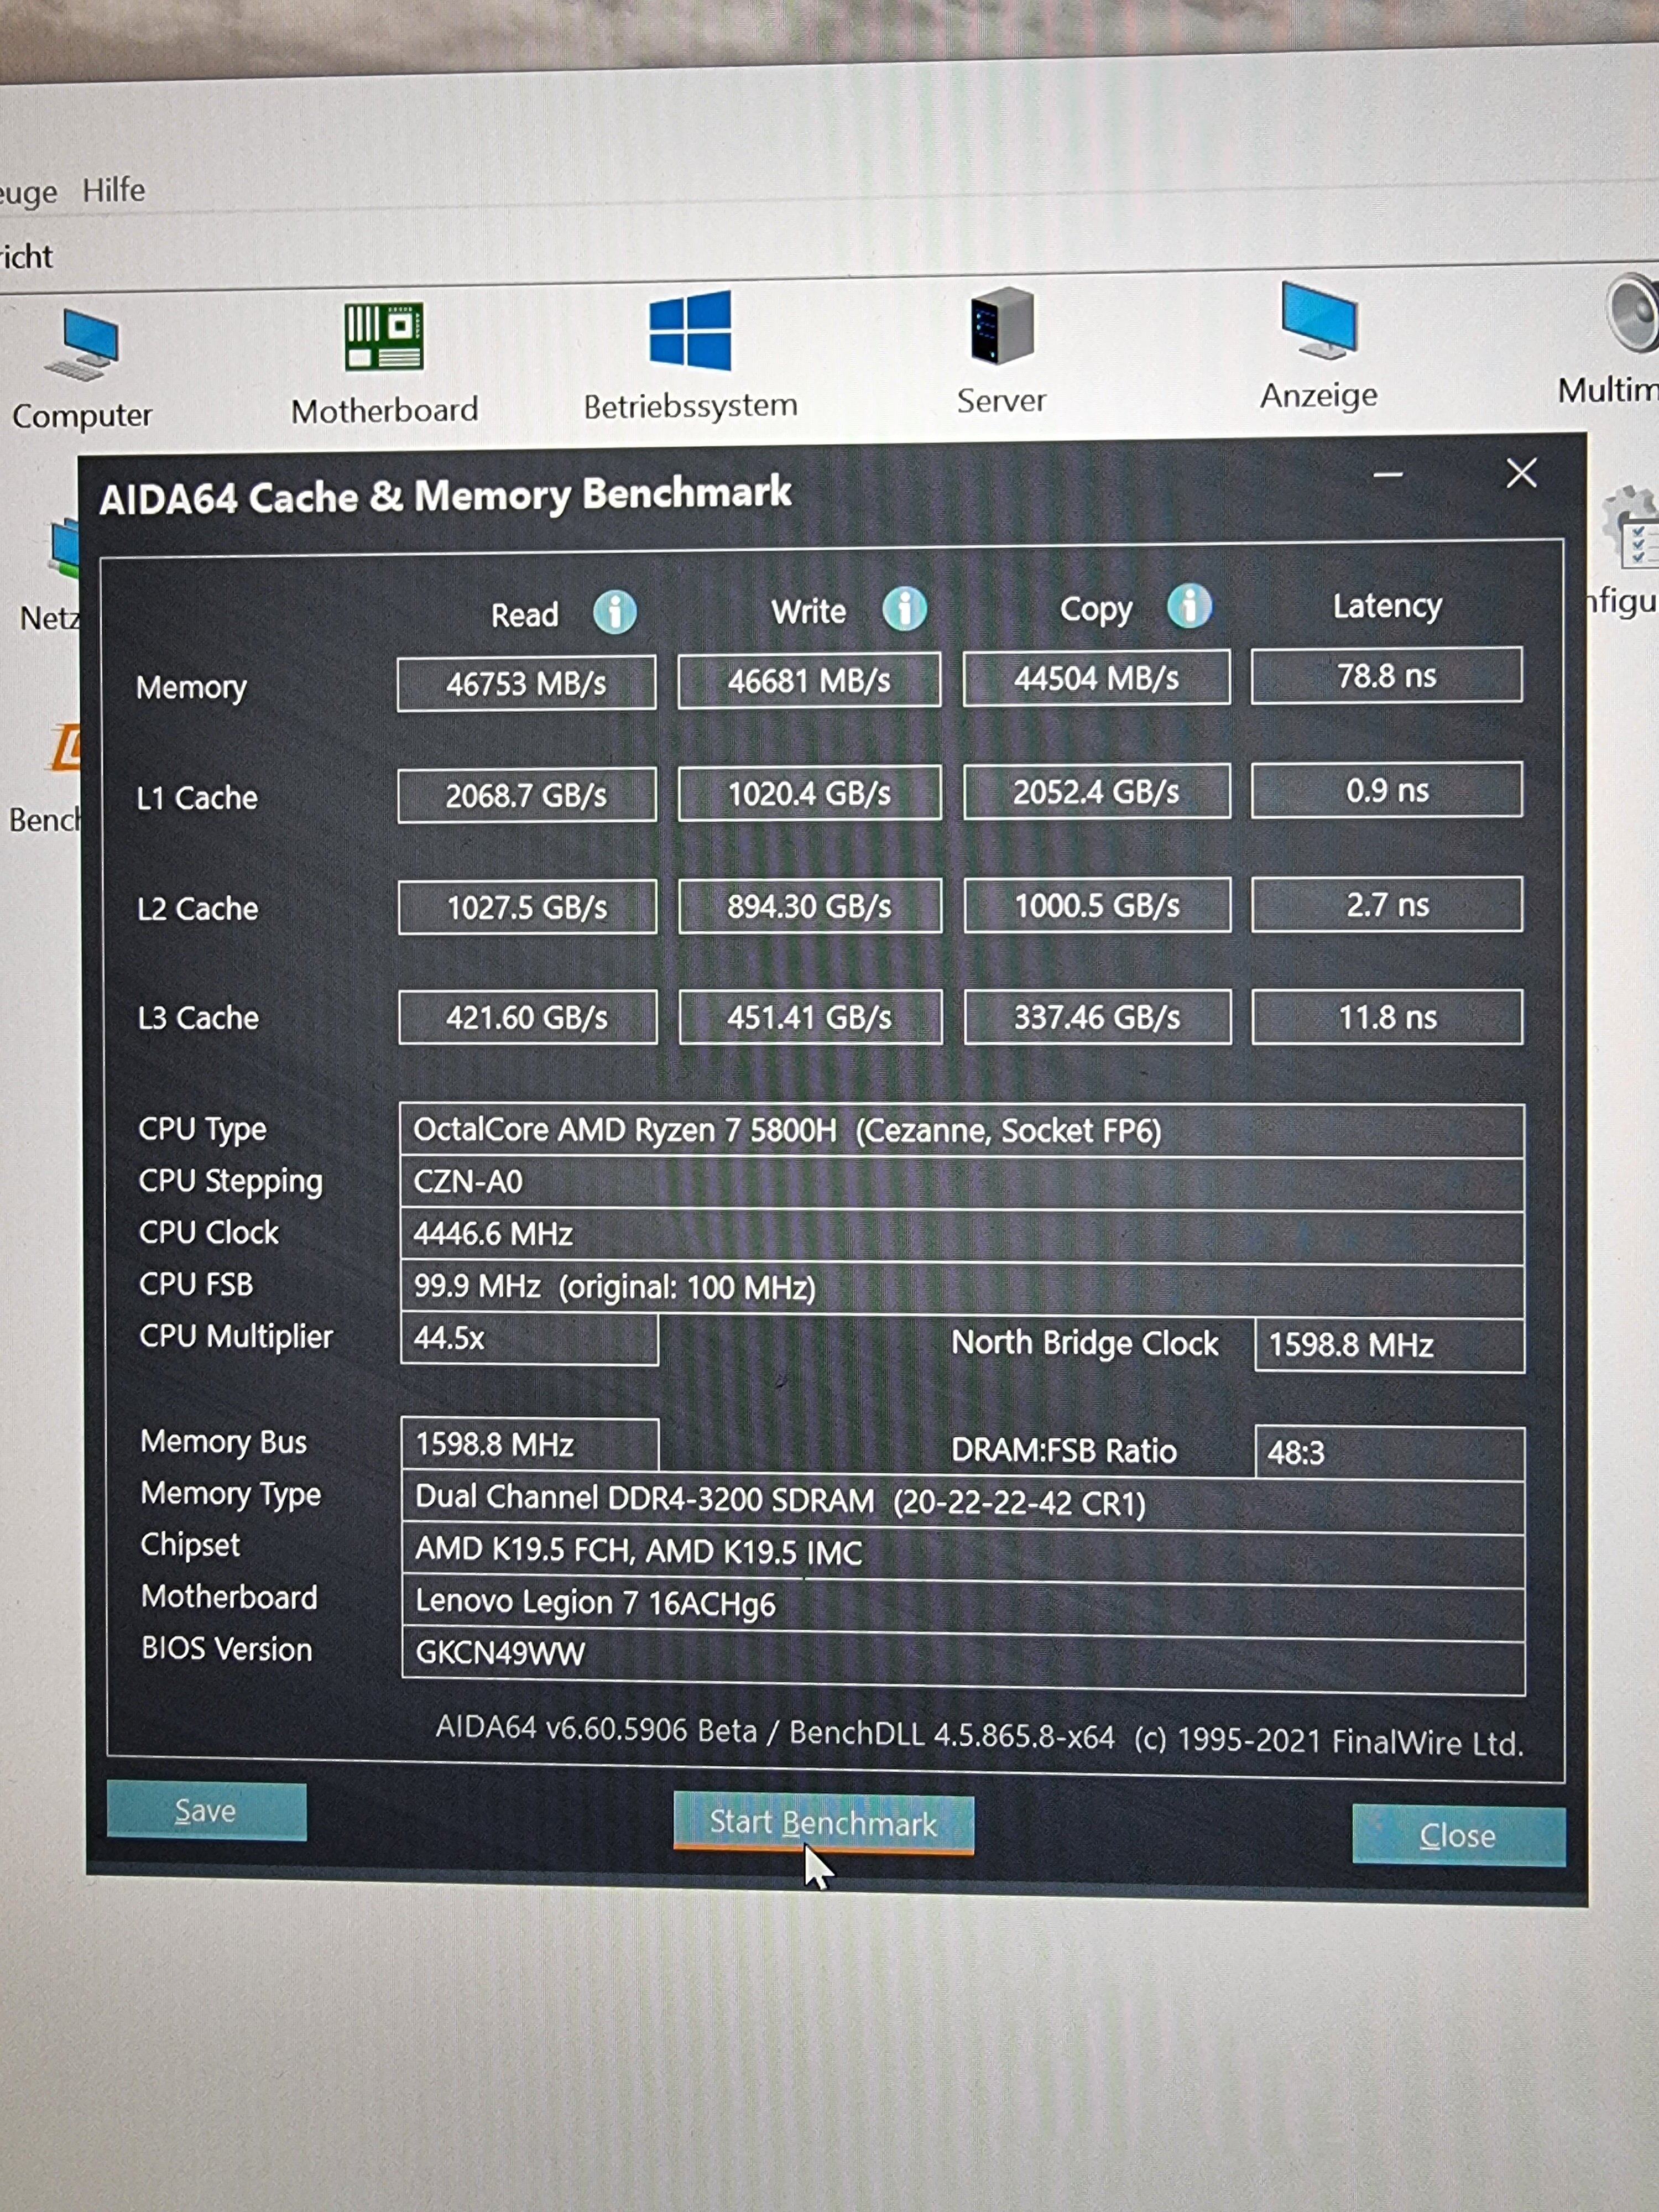This screenshot has width=1659, height=2212.
Task: Click the AIDA64 version footer text
Action: point(980,1735)
